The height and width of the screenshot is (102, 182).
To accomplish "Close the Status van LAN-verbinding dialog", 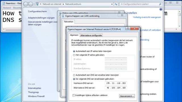I will (119, 12).
